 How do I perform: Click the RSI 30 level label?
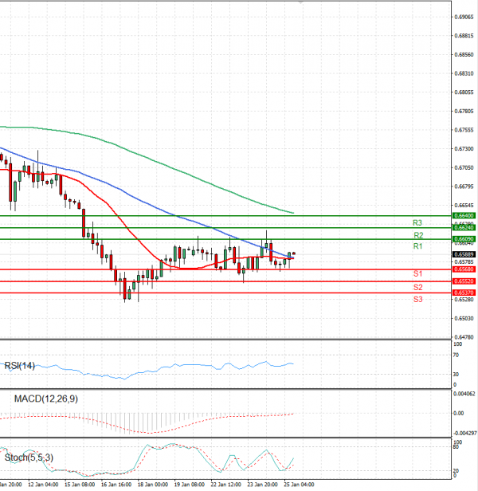456,374
